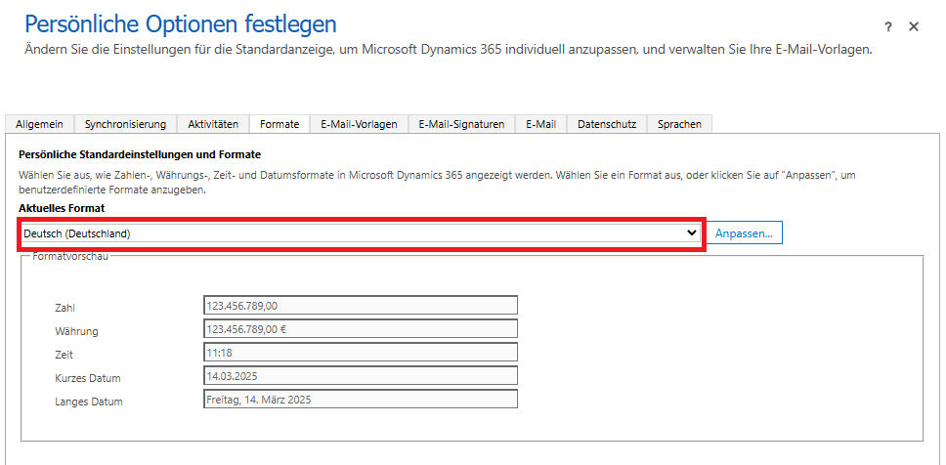Go to the Aktivitäten tab
The image size is (946, 465).
click(x=213, y=124)
